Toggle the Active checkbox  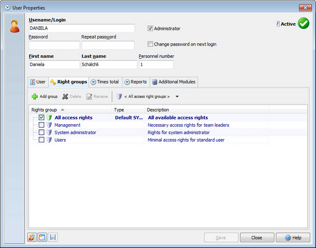[x=278, y=24]
